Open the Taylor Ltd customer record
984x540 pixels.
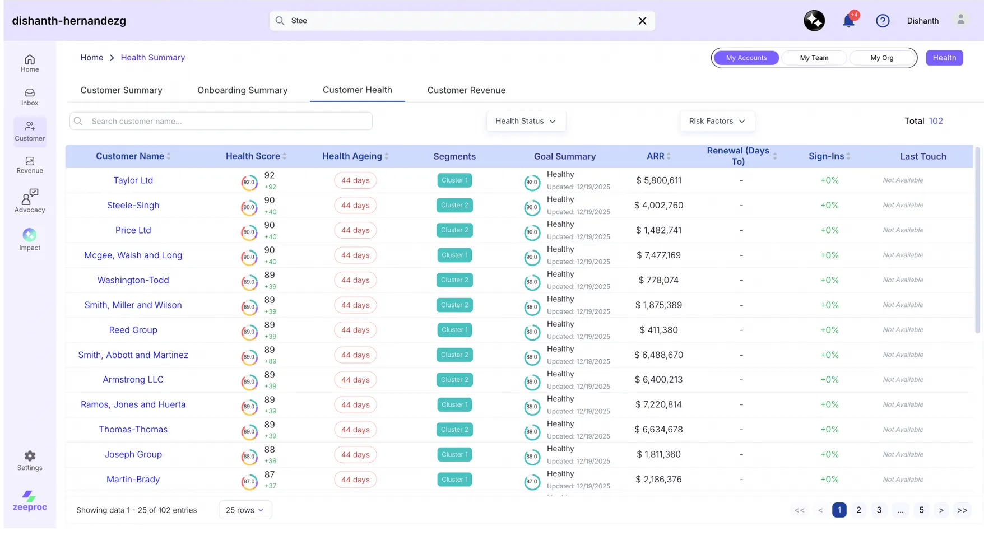coord(133,180)
